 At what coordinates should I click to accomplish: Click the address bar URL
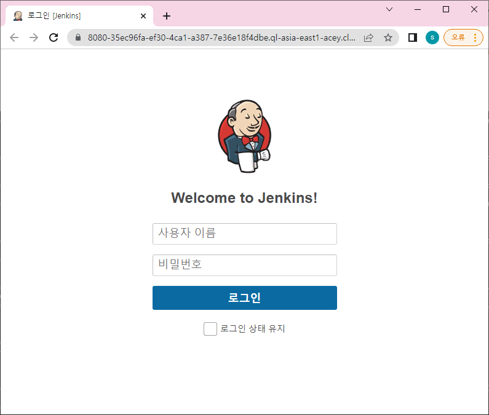click(221, 38)
